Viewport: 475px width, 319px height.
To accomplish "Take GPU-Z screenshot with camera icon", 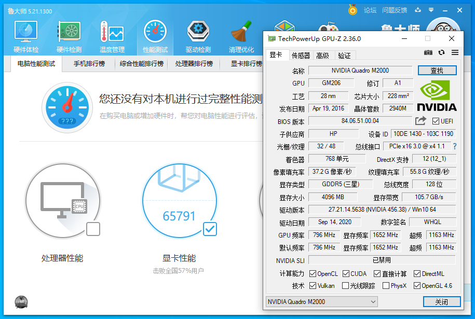I will coord(428,53).
